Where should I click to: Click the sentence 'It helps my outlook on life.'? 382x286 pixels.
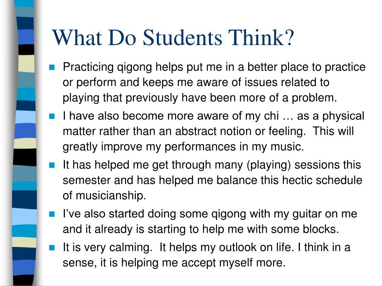[225, 247]
